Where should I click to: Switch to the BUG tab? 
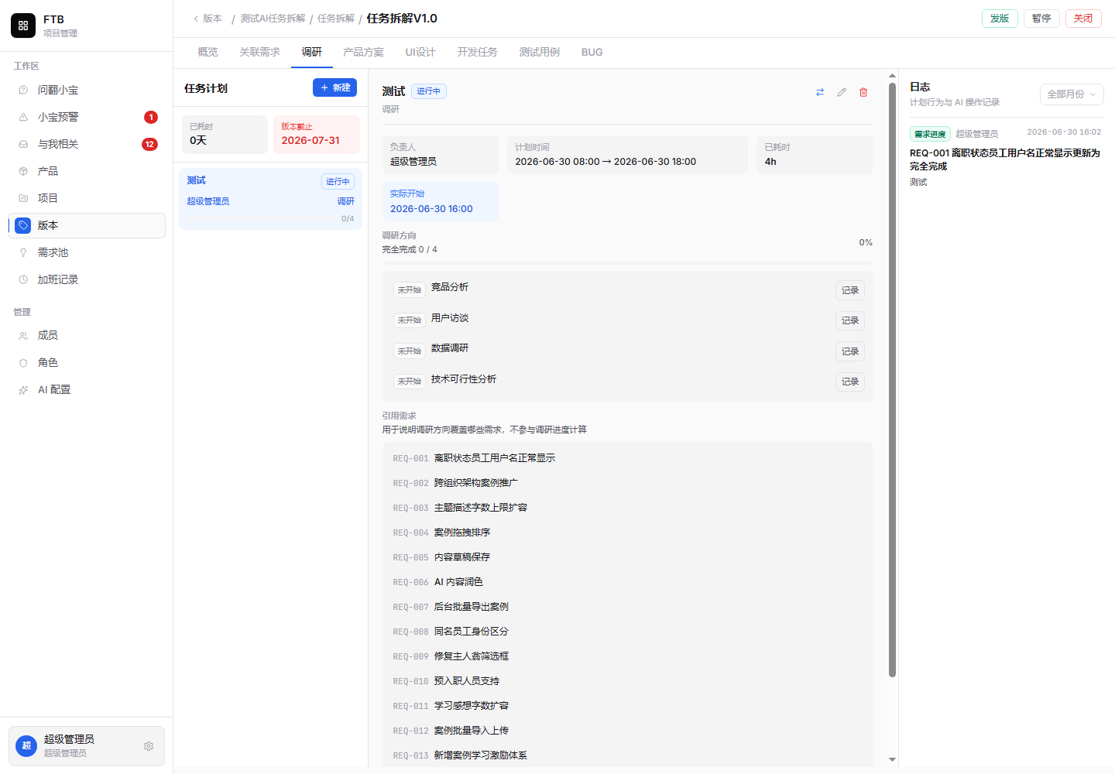[x=592, y=52]
